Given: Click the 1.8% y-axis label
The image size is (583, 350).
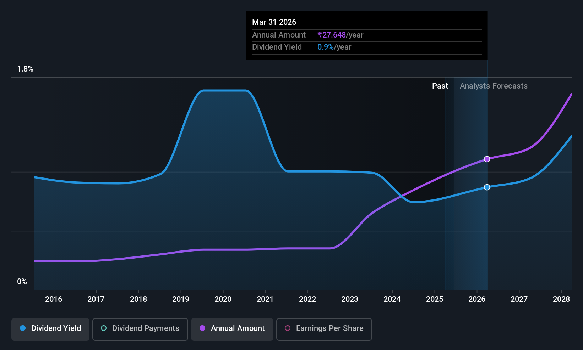Looking at the screenshot, I should click(x=25, y=69).
